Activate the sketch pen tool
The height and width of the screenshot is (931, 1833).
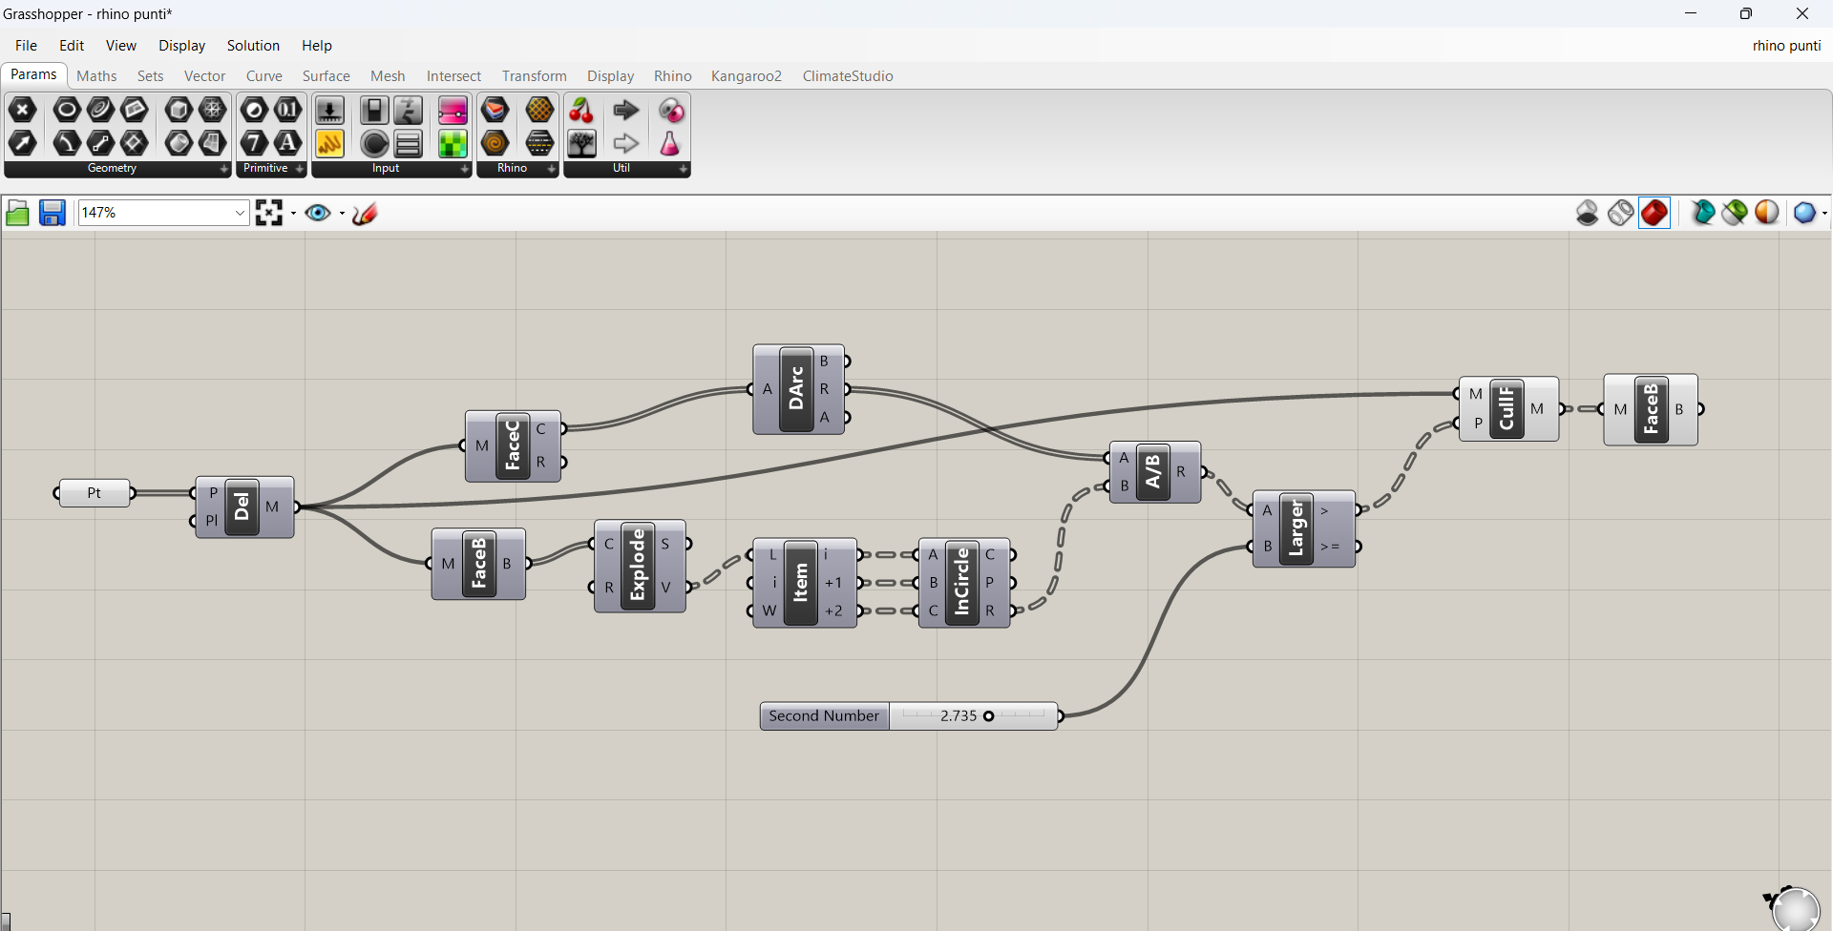[365, 213]
